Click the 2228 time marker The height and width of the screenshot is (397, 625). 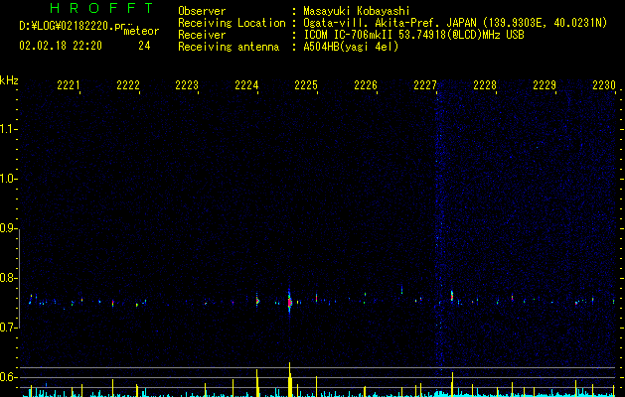[x=485, y=85]
